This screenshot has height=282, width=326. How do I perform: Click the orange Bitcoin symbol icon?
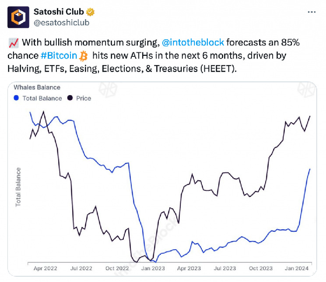point(84,56)
